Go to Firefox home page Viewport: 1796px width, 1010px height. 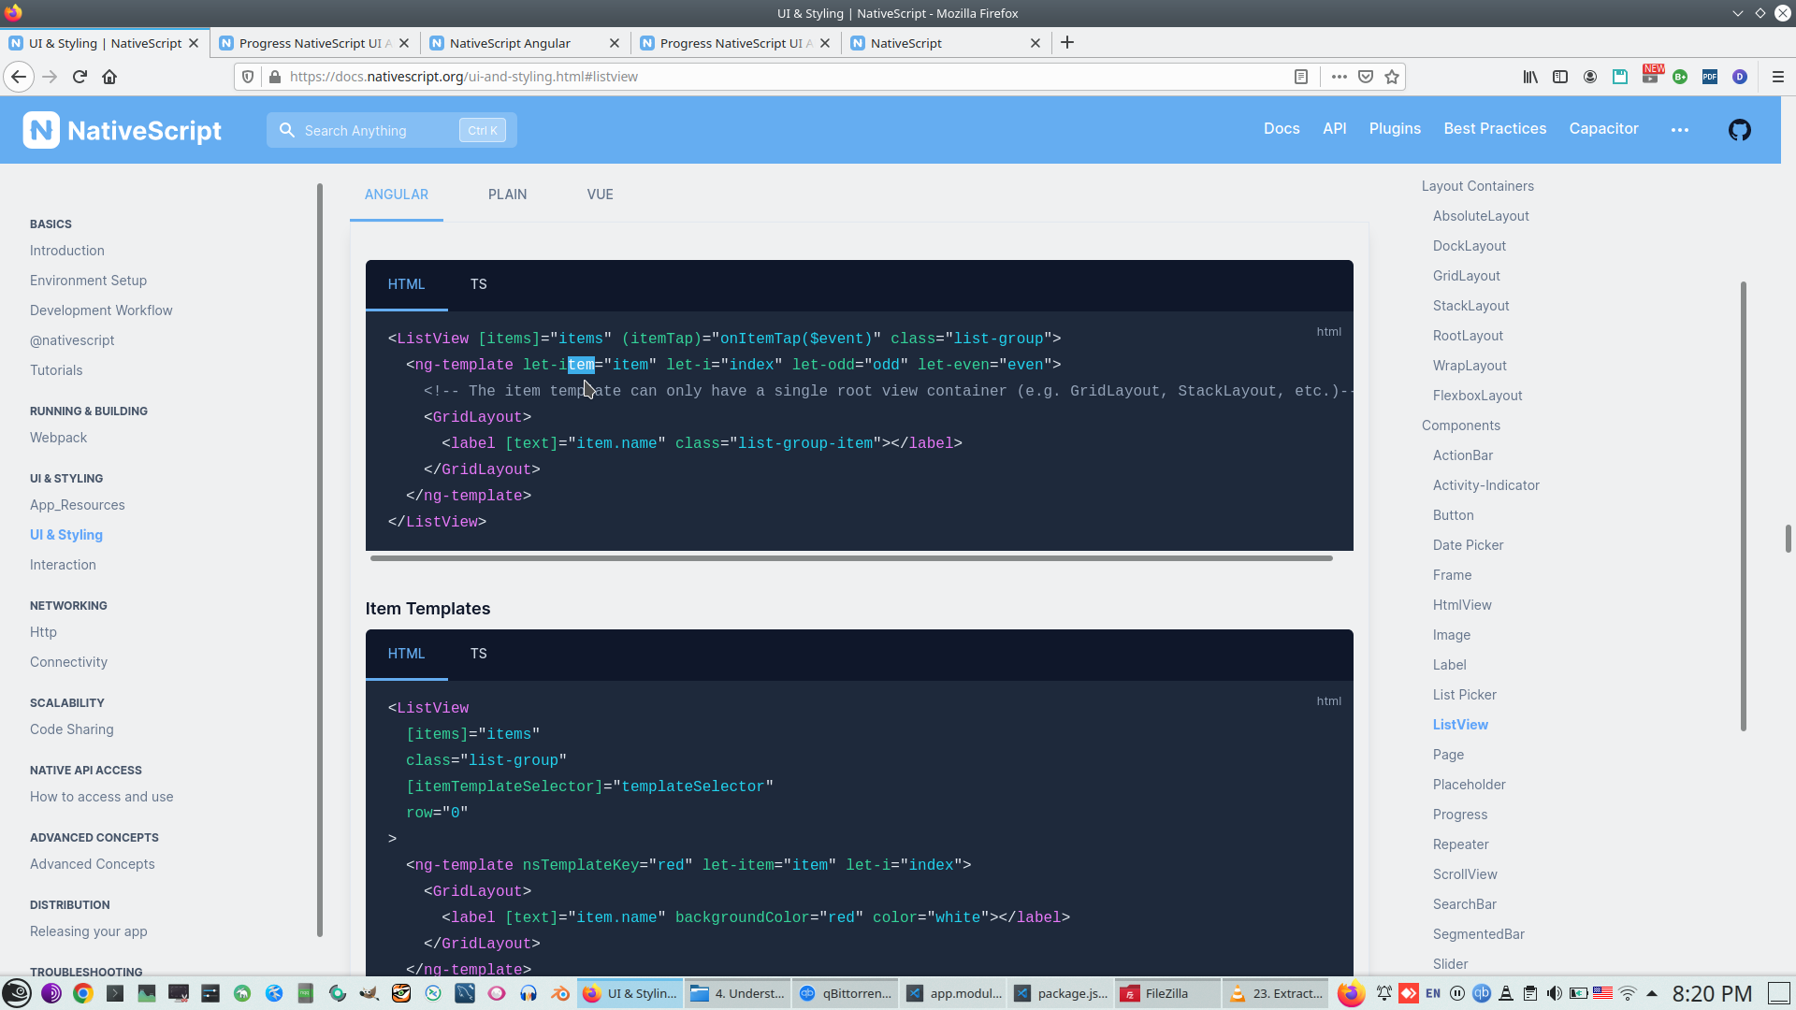(109, 77)
